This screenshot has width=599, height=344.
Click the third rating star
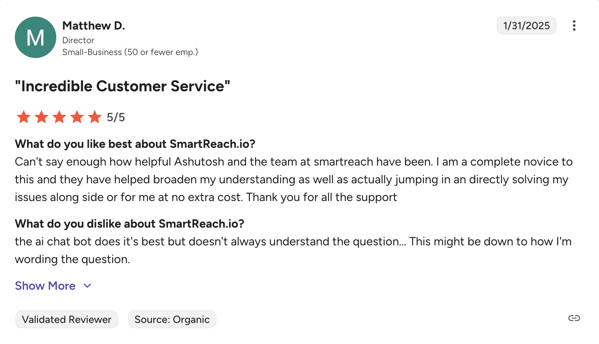tap(59, 117)
